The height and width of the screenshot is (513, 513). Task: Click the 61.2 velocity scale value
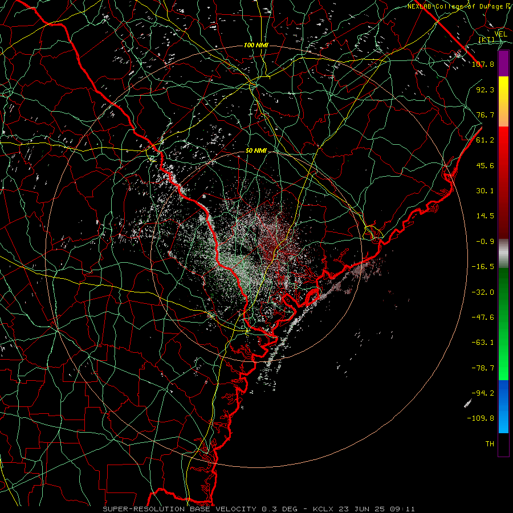(x=485, y=140)
